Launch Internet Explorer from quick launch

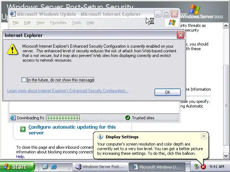[54, 167]
